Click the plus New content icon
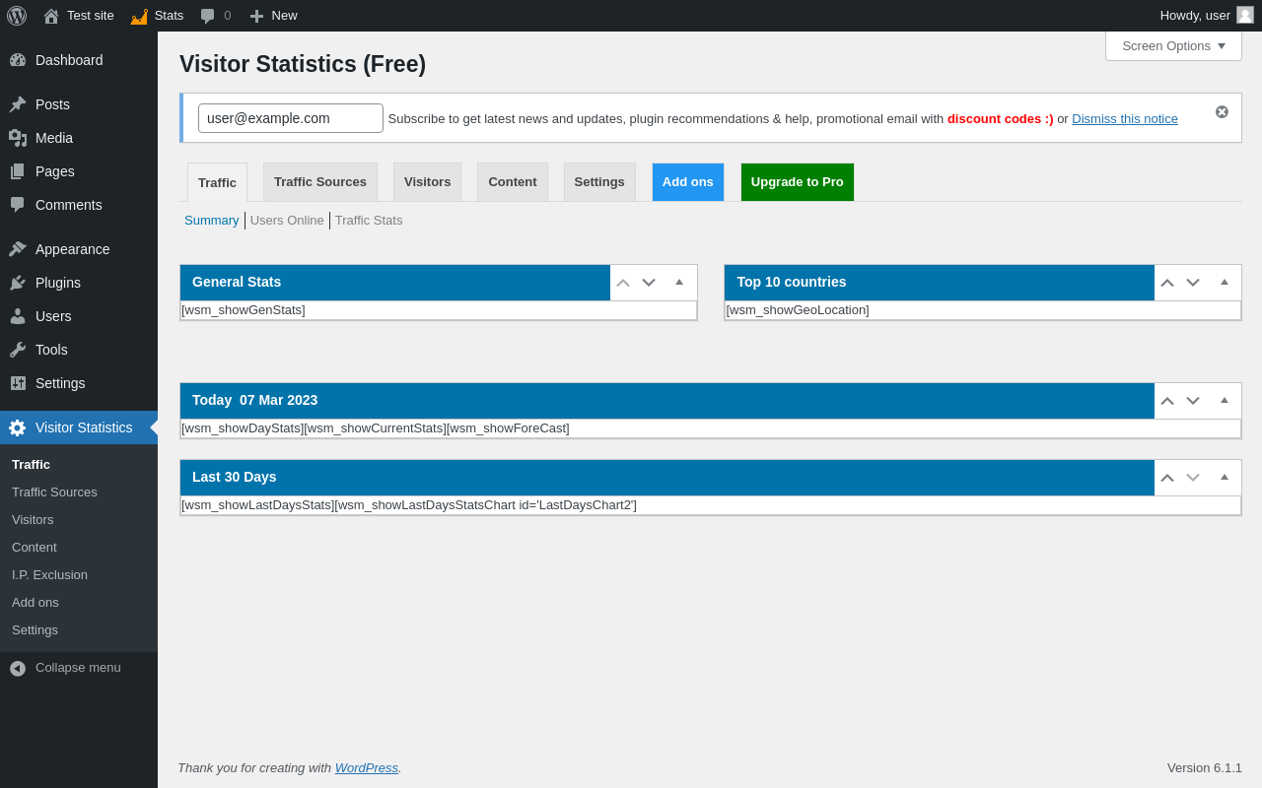This screenshot has height=788, width=1262. pos(256,16)
